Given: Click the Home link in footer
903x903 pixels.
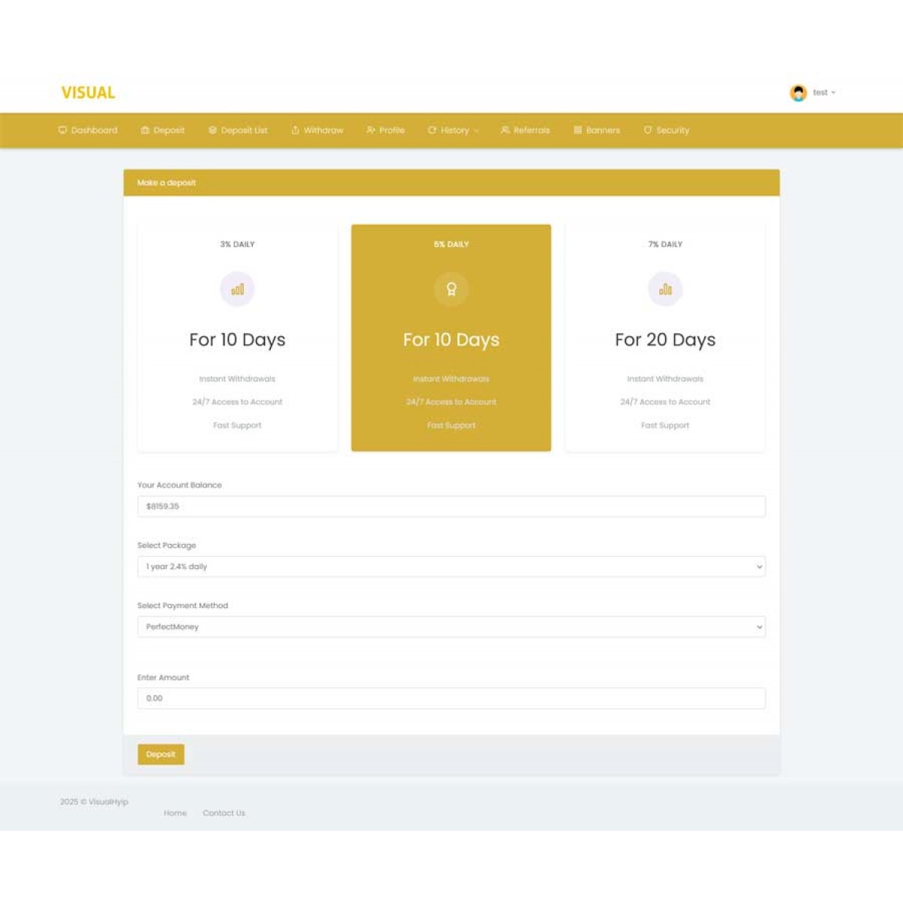Looking at the screenshot, I should coord(175,813).
